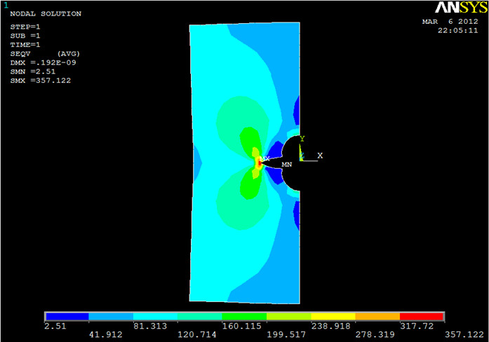Click the 'STEP=1' text
489x342 pixels.
25,27
